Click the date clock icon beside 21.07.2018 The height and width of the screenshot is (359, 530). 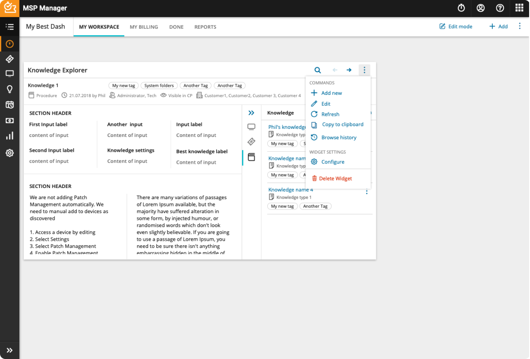[64, 95]
